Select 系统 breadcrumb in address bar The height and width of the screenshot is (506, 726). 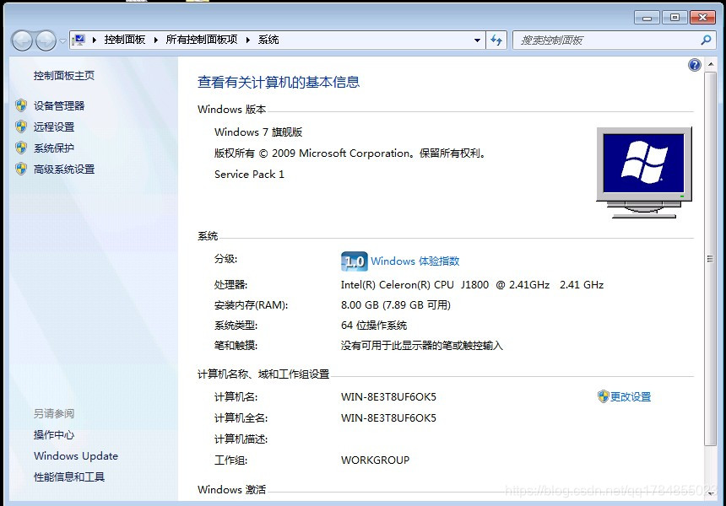click(x=268, y=40)
